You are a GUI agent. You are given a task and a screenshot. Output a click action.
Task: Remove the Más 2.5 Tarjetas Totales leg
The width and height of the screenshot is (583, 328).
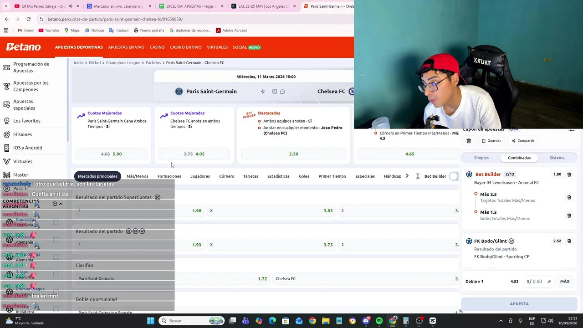569,197
